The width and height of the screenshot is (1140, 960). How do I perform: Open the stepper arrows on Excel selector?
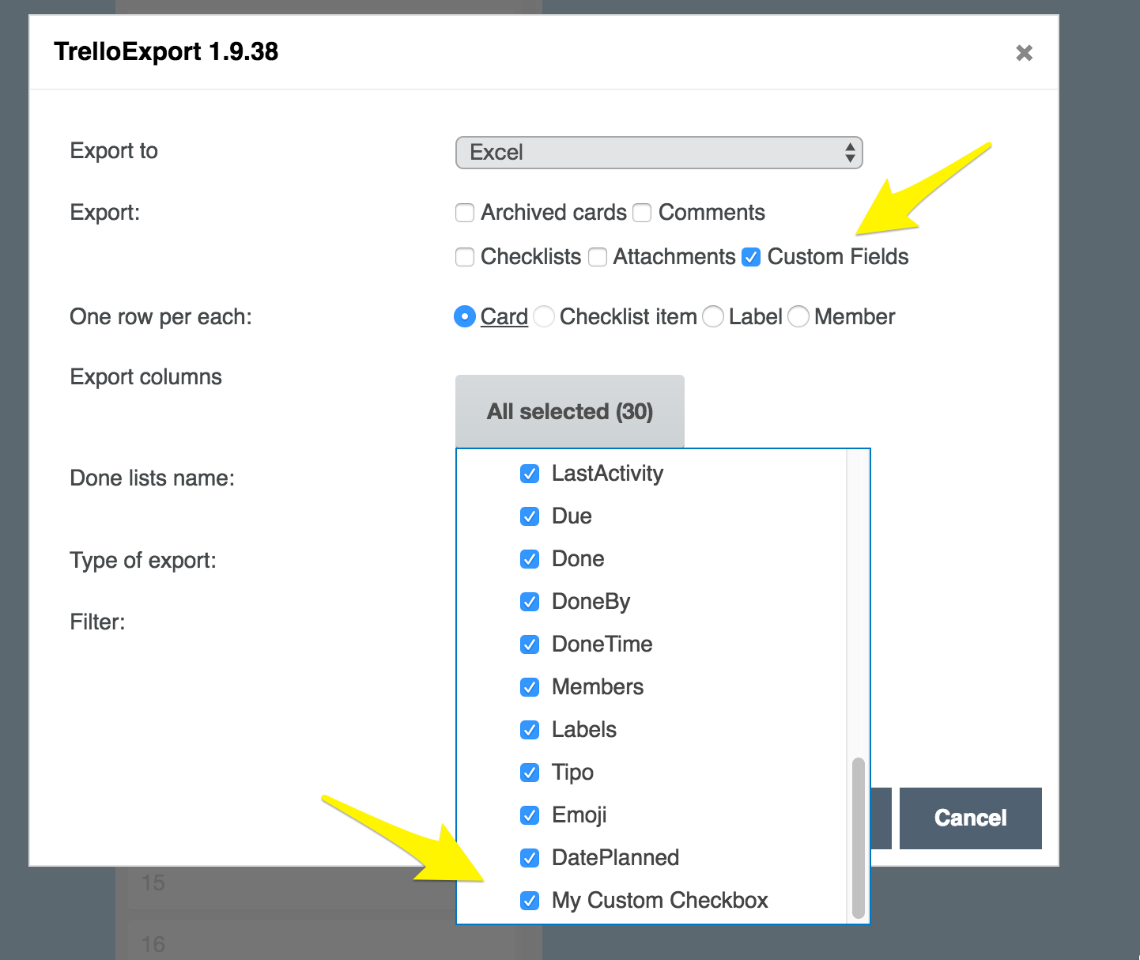click(850, 152)
